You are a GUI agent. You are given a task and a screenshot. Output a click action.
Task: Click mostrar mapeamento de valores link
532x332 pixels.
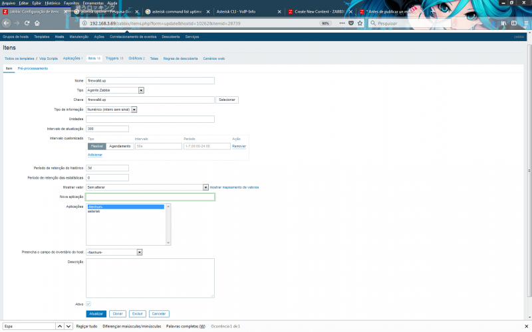coord(234,187)
